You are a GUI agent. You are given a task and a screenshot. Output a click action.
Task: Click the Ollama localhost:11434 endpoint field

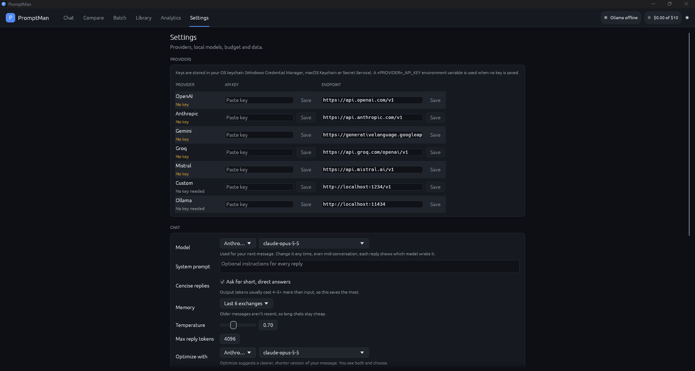(x=372, y=204)
